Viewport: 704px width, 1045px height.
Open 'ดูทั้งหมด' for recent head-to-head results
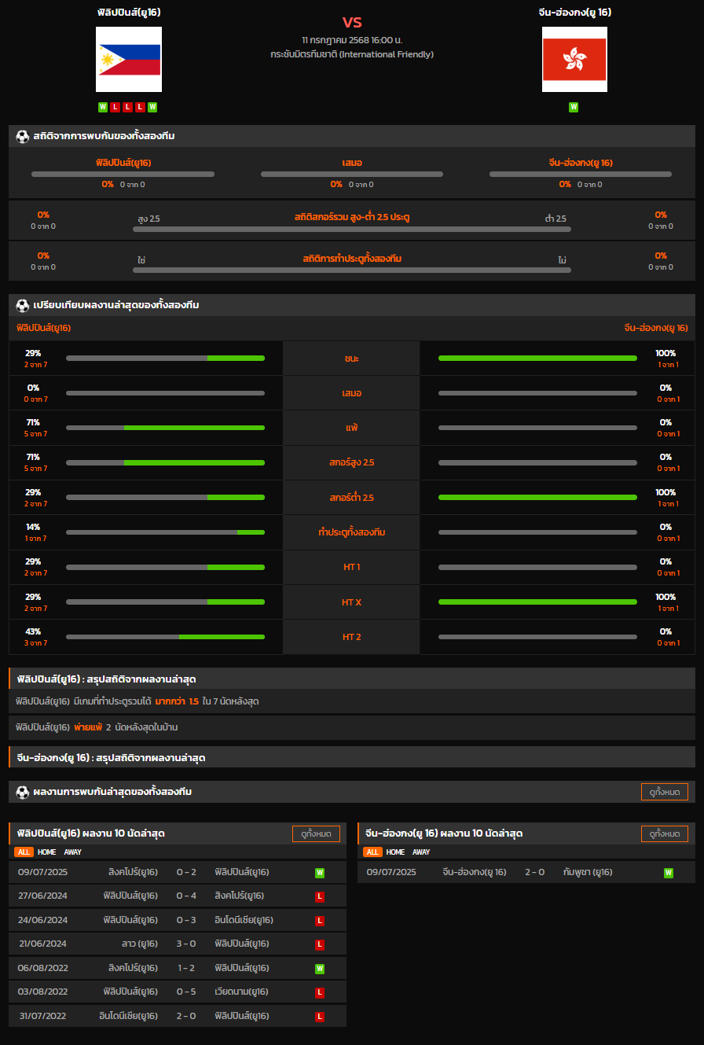pos(665,792)
